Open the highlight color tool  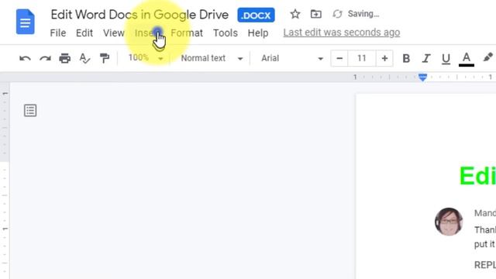tap(487, 58)
